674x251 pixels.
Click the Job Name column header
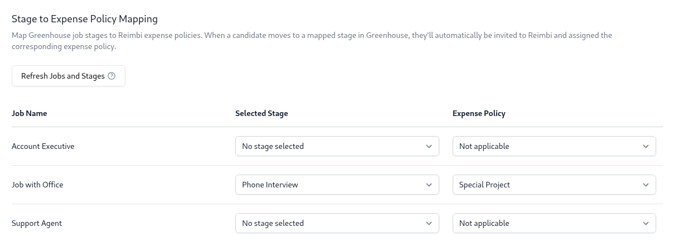coord(30,113)
